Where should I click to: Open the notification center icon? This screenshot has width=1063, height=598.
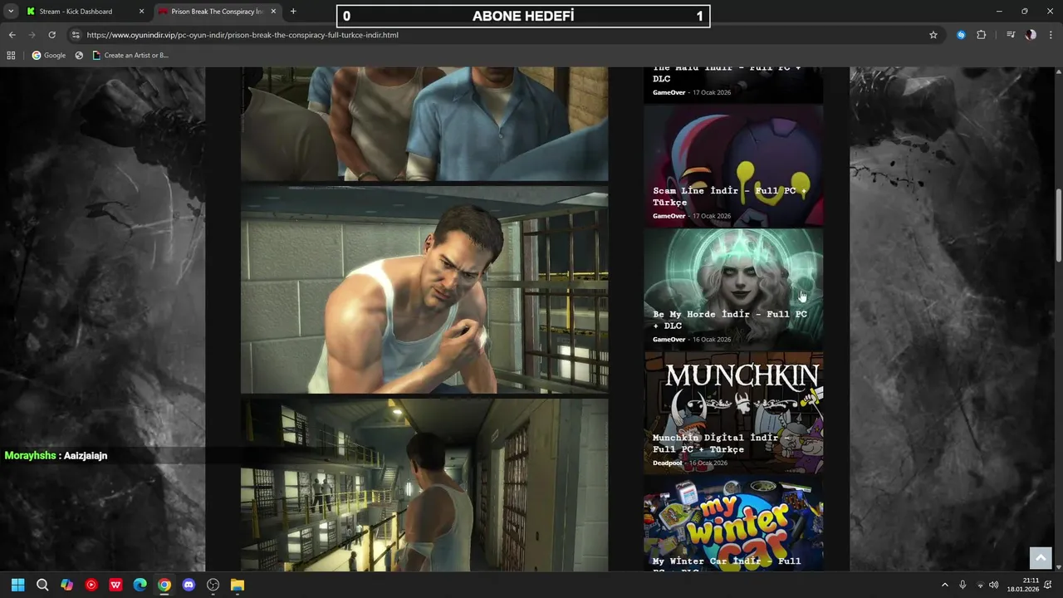(x=1048, y=585)
